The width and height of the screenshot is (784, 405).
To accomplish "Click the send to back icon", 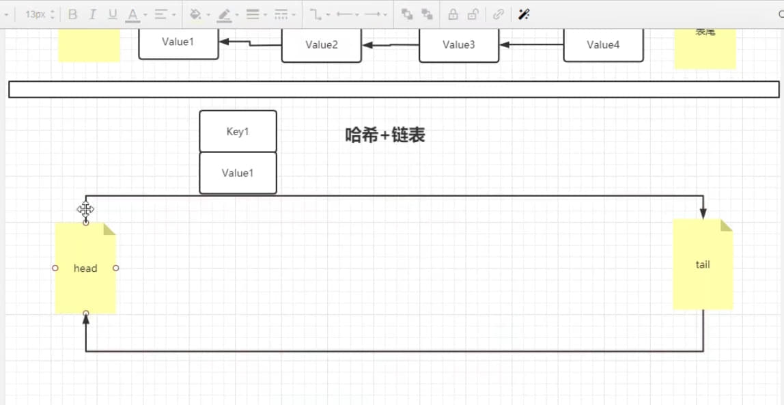I will coord(427,14).
